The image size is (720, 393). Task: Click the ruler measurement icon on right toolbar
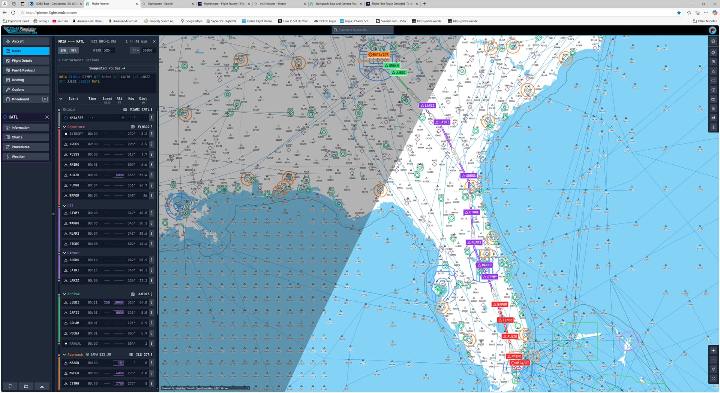713,98
